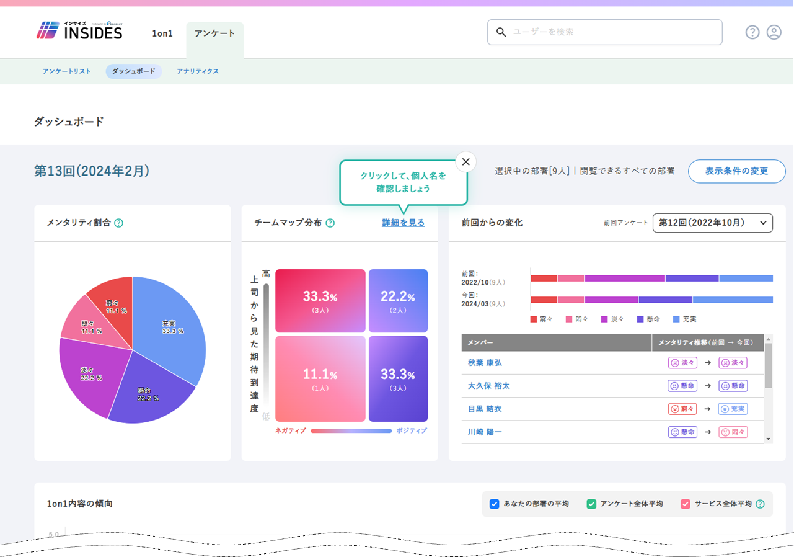Open the 詳細を見る link
Image resolution: width=794 pixels, height=557 pixels.
coord(404,223)
